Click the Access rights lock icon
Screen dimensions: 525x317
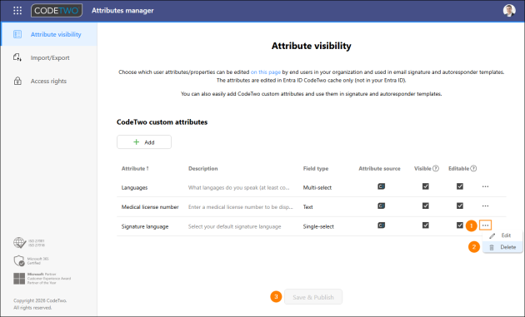pos(17,81)
